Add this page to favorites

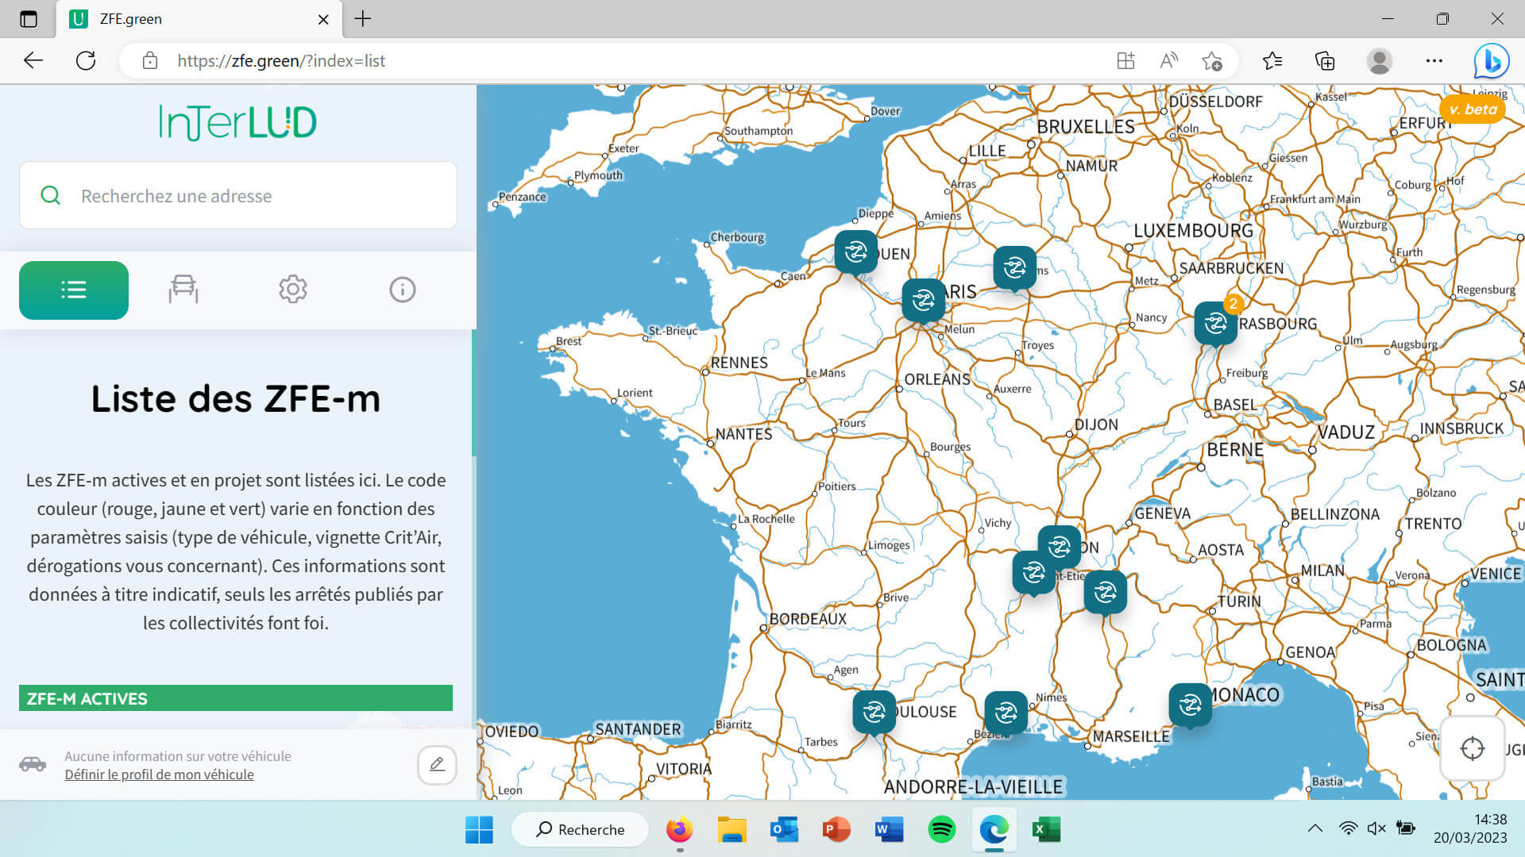(x=1212, y=61)
